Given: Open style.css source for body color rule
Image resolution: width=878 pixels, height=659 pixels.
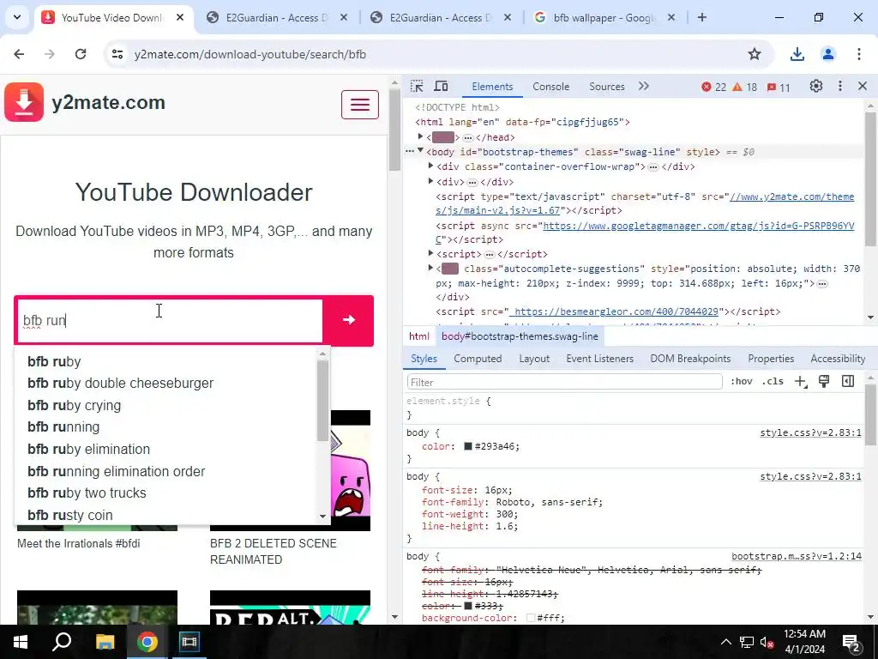Looking at the screenshot, I should pyautogui.click(x=810, y=432).
